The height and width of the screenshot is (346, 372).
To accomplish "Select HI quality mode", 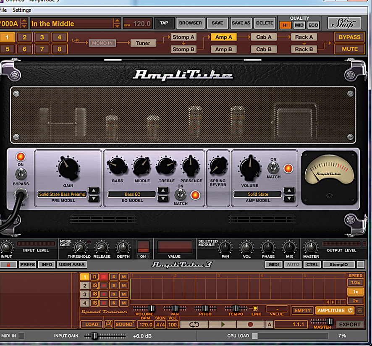I will point(285,25).
